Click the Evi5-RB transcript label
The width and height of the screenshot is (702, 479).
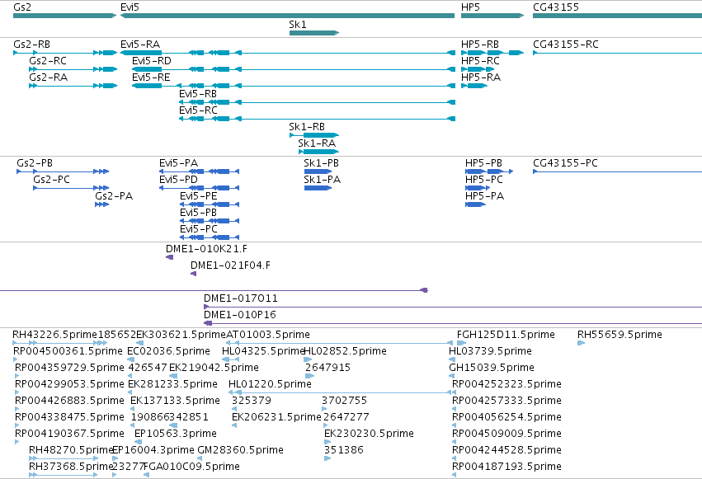pos(198,94)
